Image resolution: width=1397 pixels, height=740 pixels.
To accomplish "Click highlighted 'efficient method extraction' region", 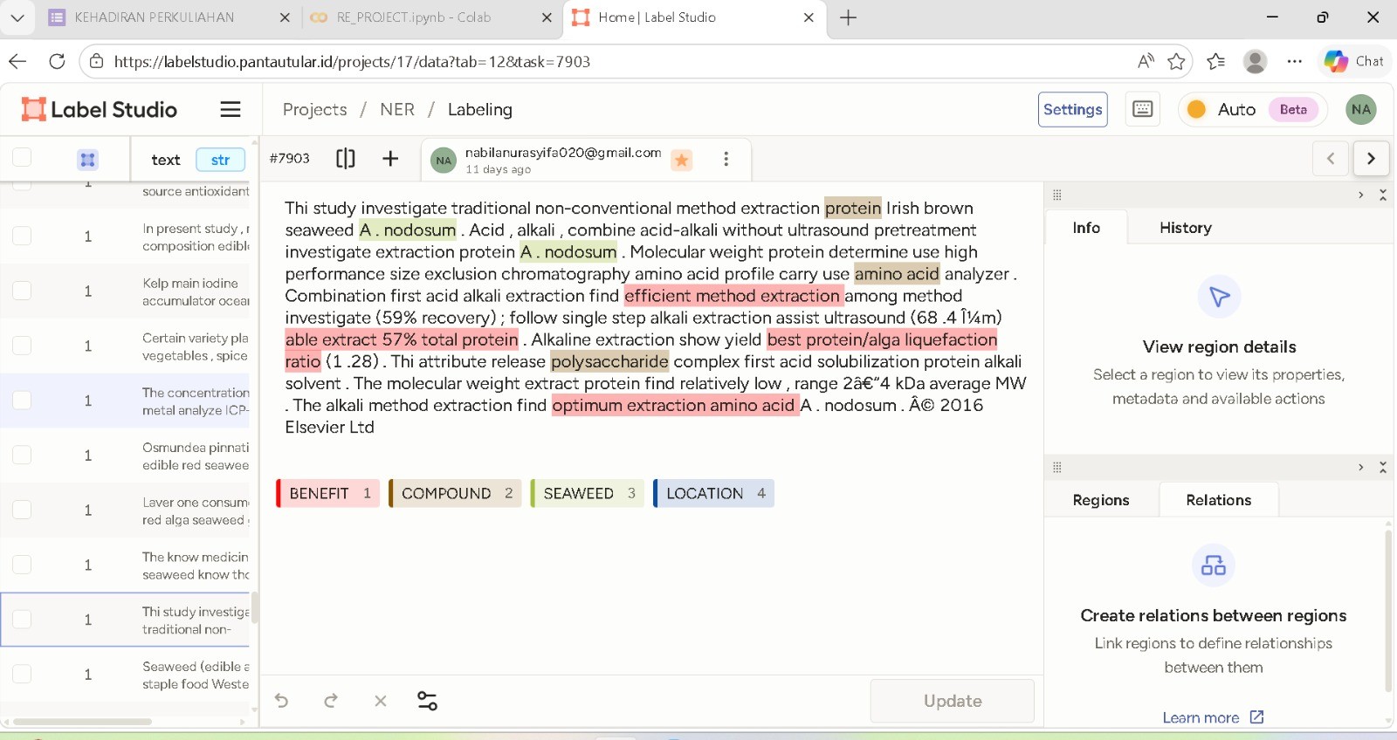I will 733,296.
